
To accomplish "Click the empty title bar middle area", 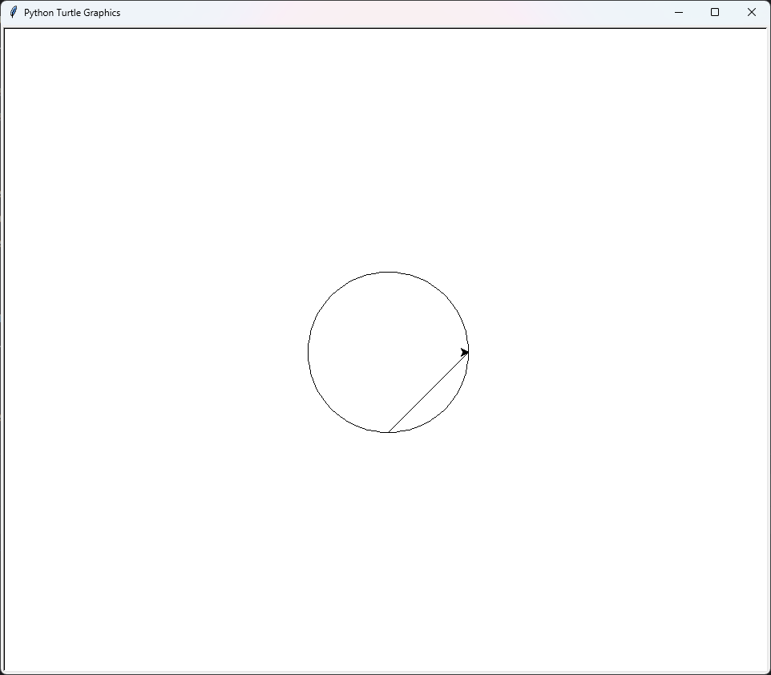I will pyautogui.click(x=385, y=12).
